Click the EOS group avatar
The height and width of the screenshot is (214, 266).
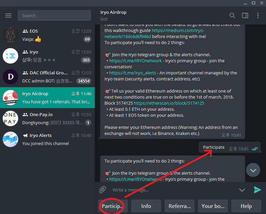[x=10, y=35]
